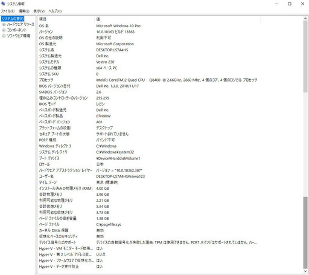Image resolution: width=309 pixels, height=275 pixels.
Task: Select the 2.21 GB available memory value
Action: (103, 201)
